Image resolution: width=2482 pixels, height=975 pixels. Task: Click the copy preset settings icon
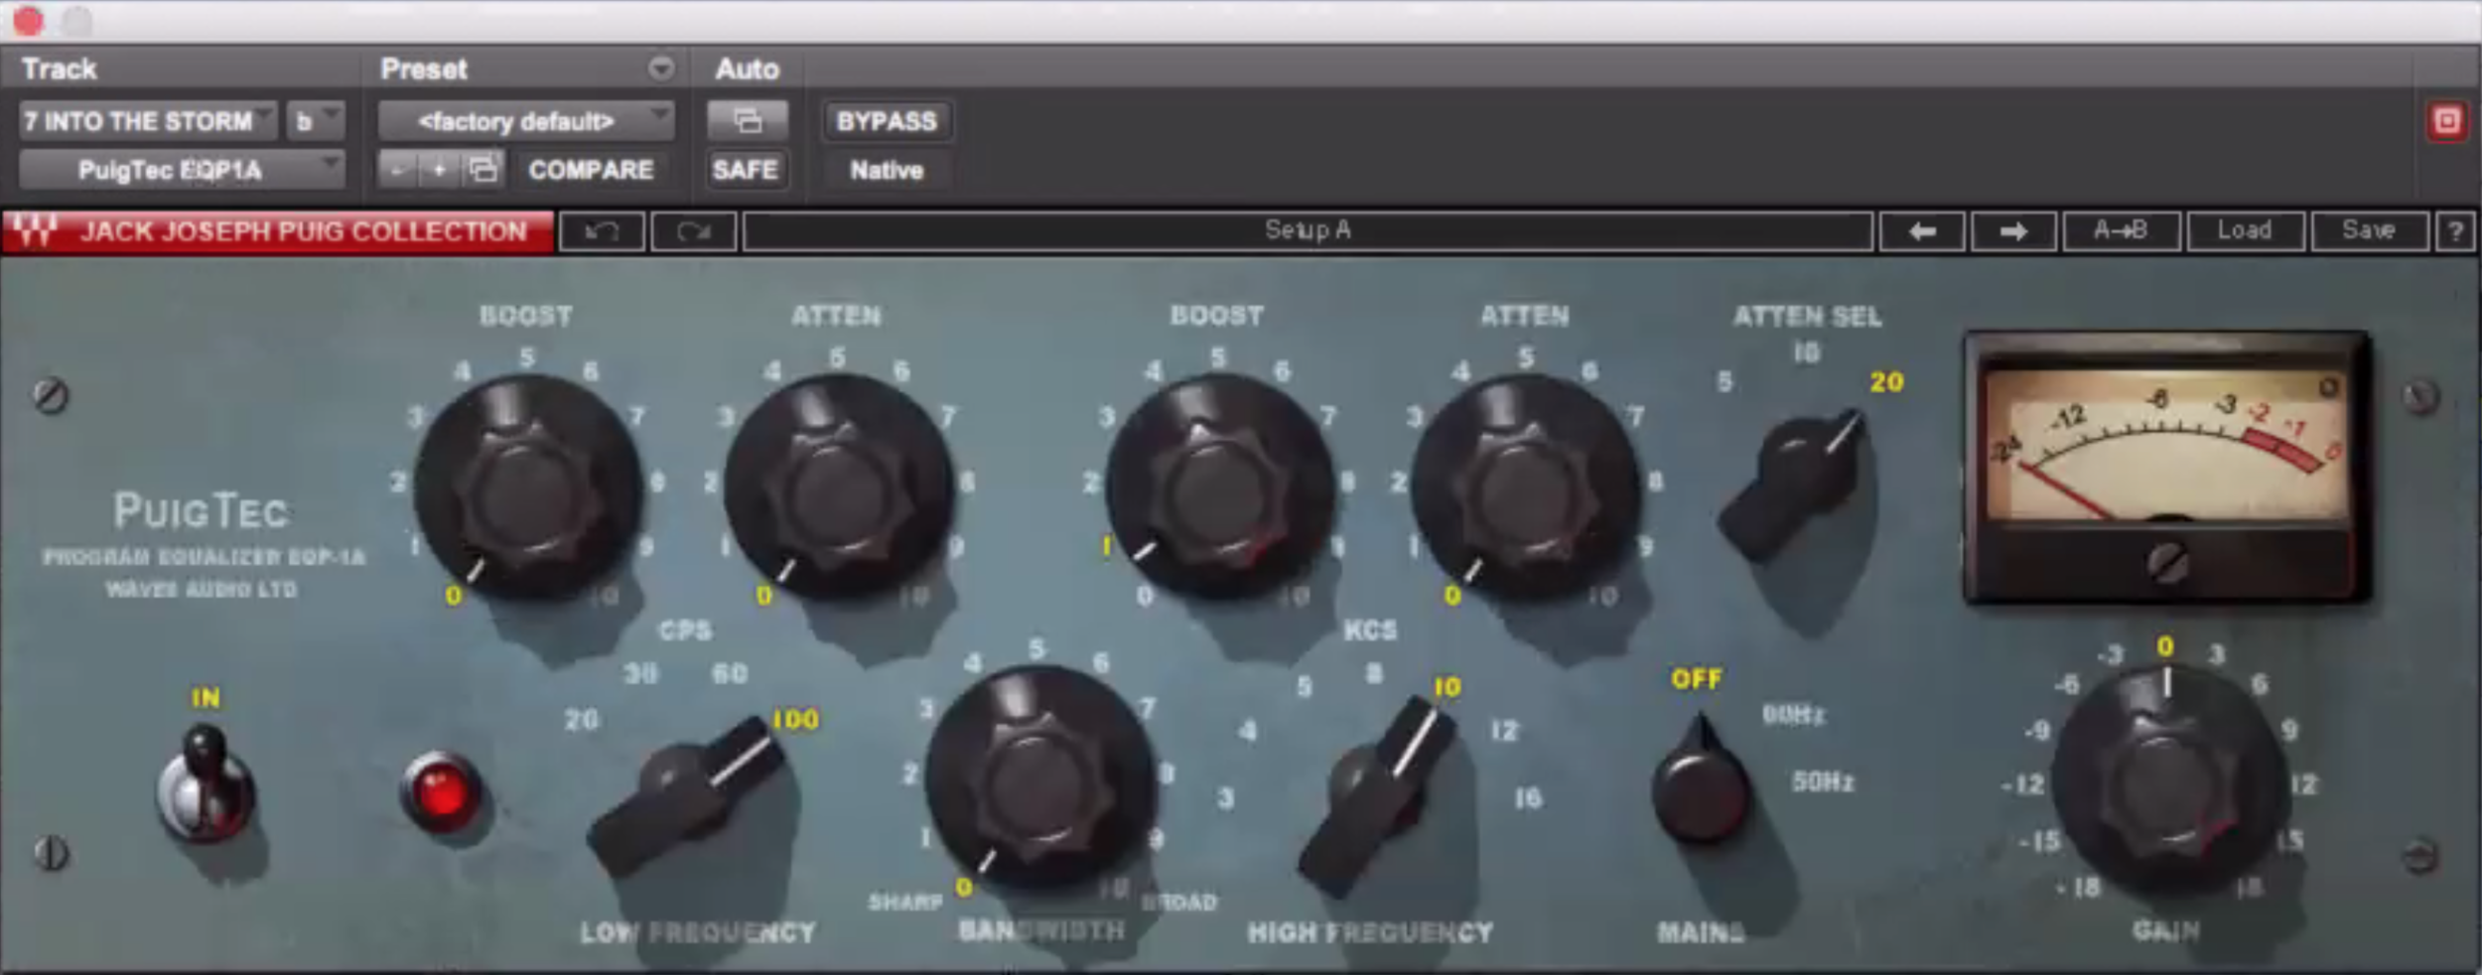[x=483, y=170]
